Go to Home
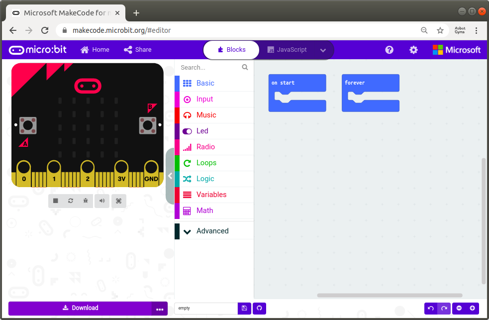The image size is (489, 320). [x=95, y=50]
